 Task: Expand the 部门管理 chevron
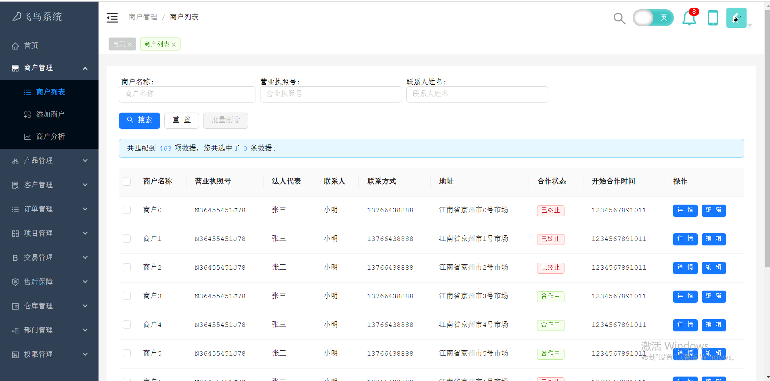[x=85, y=330]
